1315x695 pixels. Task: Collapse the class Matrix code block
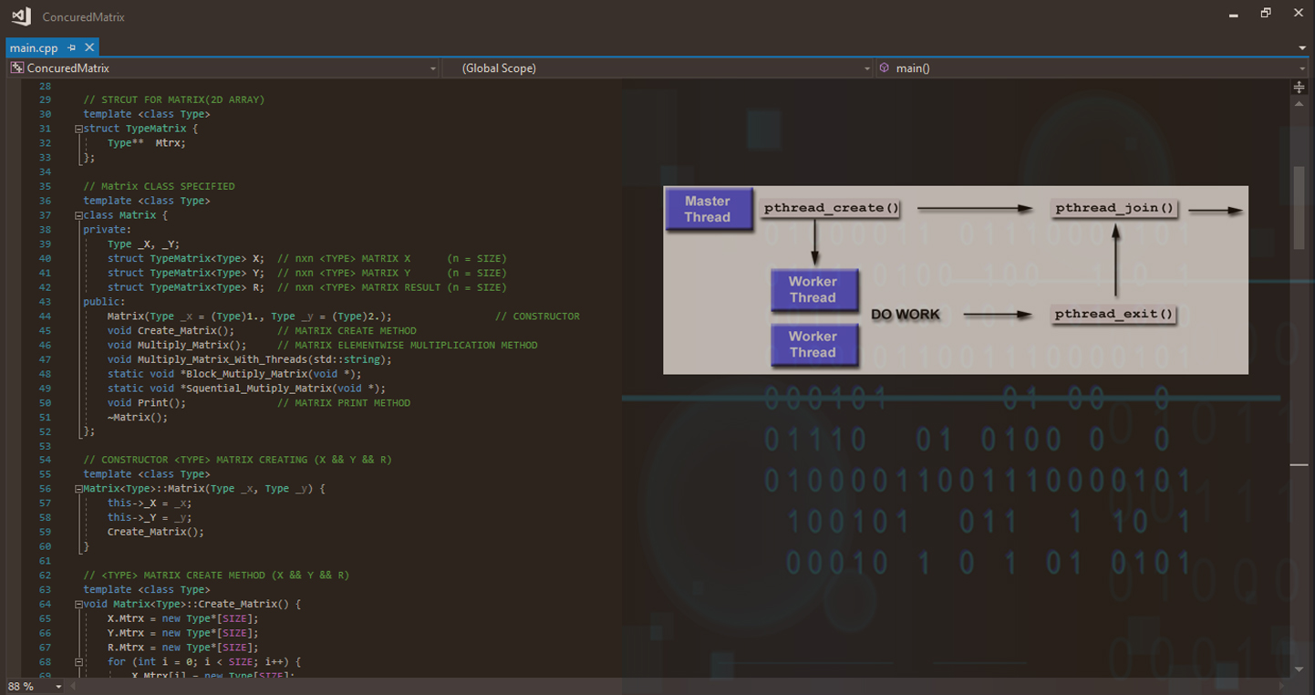click(x=79, y=215)
